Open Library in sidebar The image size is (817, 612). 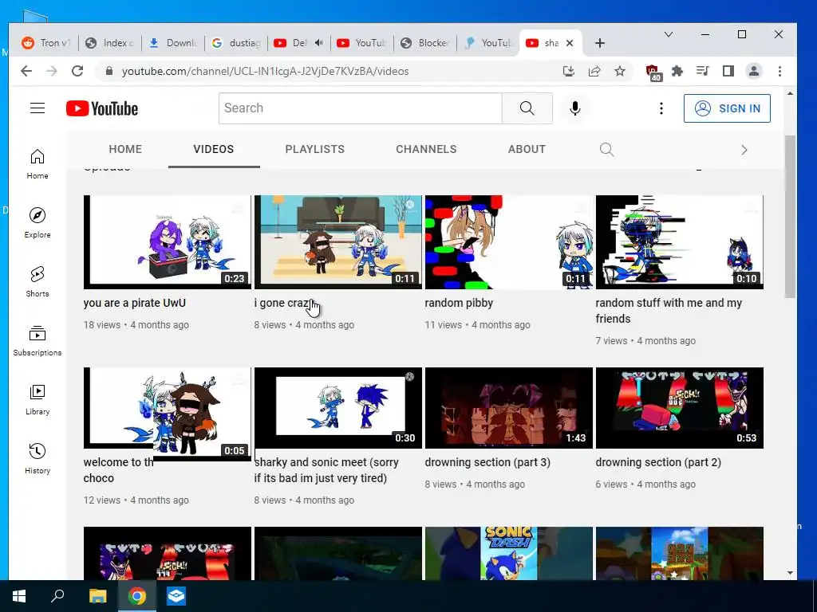pos(37,400)
